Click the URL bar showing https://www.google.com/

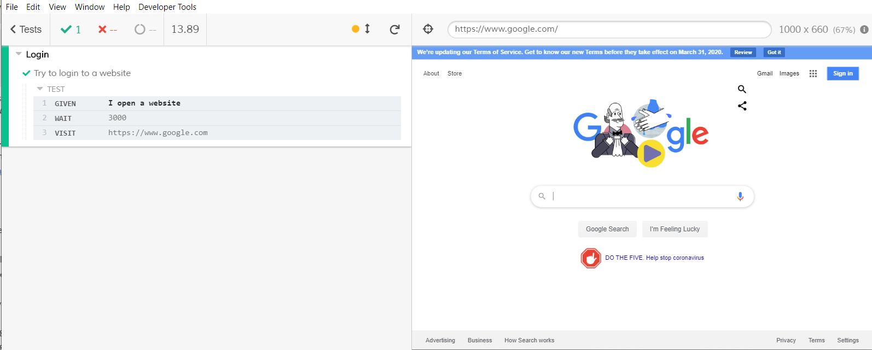click(609, 30)
